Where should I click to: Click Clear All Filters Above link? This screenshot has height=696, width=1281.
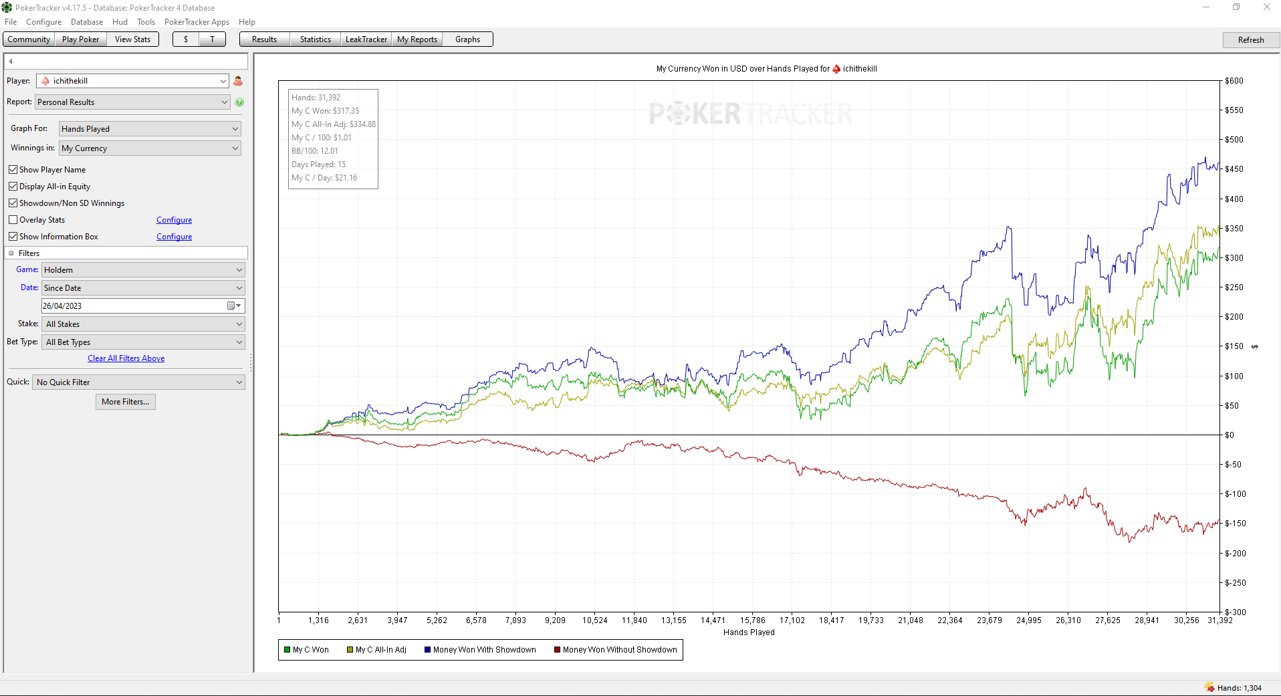pos(126,358)
